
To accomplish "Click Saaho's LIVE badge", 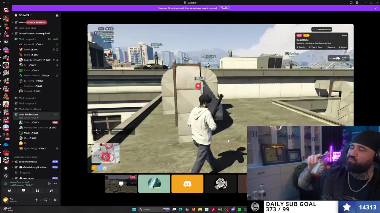I will (x=55, y=122).
